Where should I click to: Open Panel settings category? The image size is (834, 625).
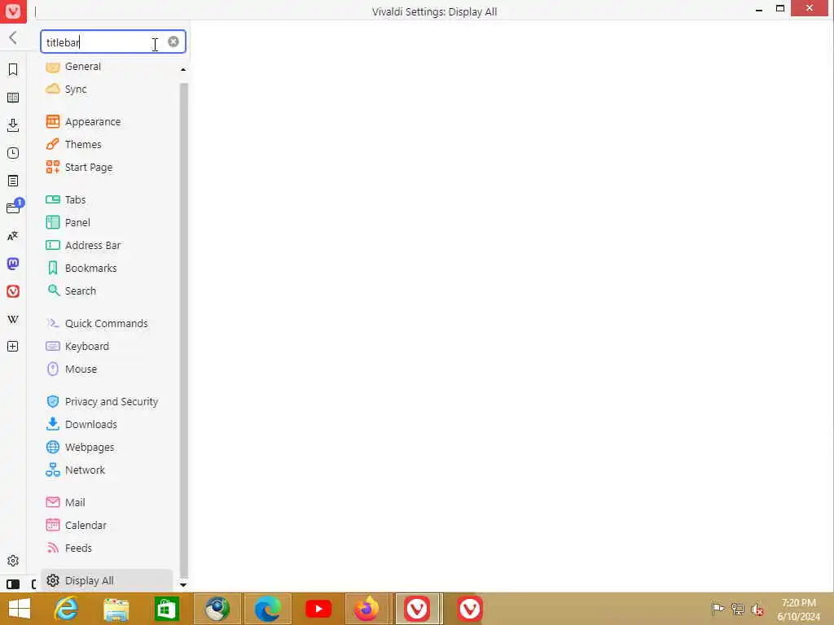pyautogui.click(x=107, y=223)
